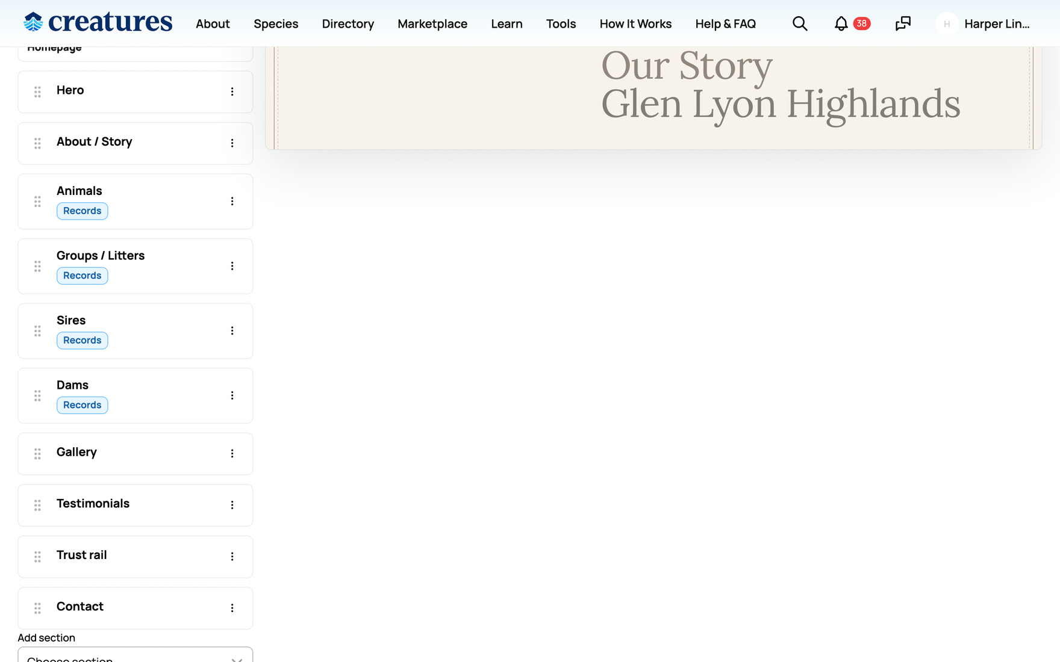This screenshot has height=662, width=1060.
Task: Click the Records badge under Animals
Action: (83, 211)
